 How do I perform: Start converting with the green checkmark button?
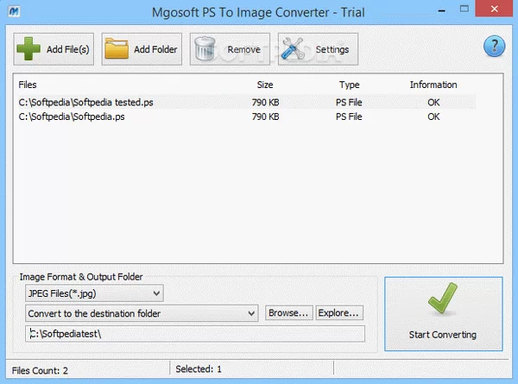443,312
